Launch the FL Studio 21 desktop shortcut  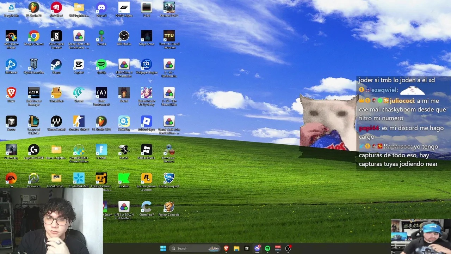coord(34,10)
